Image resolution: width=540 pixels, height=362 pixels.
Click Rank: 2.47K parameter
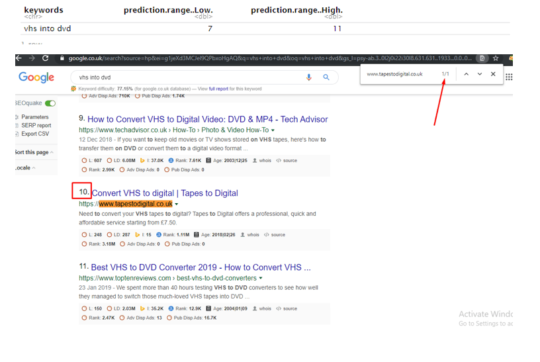(x=98, y=318)
